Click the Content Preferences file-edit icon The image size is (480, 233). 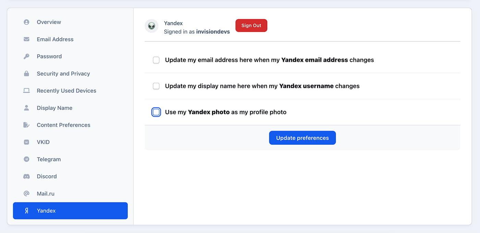coord(26,125)
